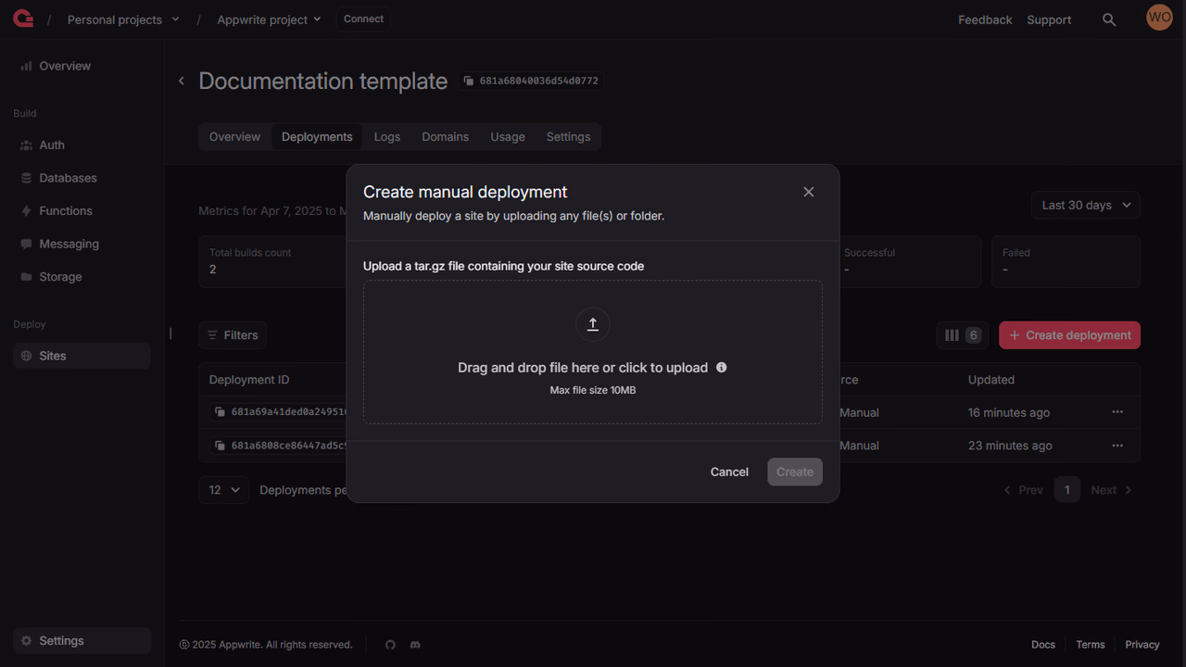Open the Support link
1186x667 pixels.
pyautogui.click(x=1049, y=19)
